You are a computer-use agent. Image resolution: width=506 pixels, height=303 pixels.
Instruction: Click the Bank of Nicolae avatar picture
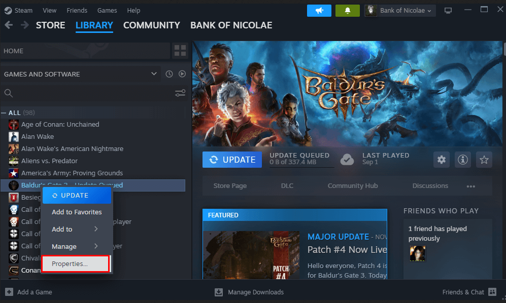click(371, 11)
